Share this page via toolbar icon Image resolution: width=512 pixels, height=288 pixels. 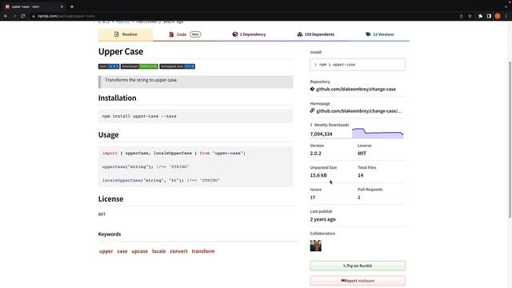tap(461, 16)
